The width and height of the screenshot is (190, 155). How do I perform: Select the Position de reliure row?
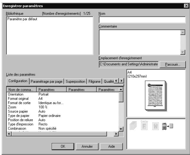point(63,120)
